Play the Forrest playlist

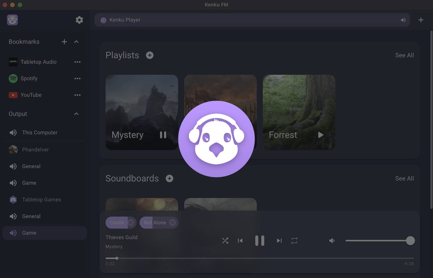point(320,135)
